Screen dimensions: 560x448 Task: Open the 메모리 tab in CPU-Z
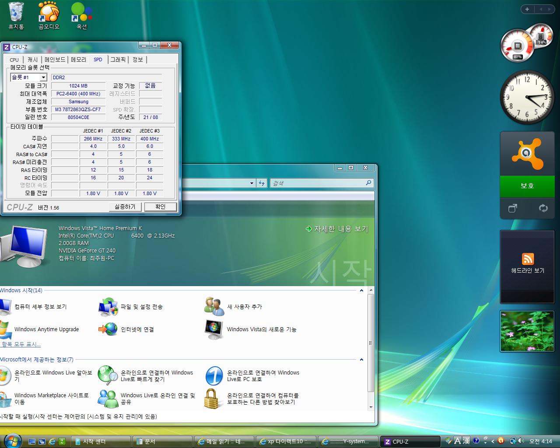click(79, 59)
